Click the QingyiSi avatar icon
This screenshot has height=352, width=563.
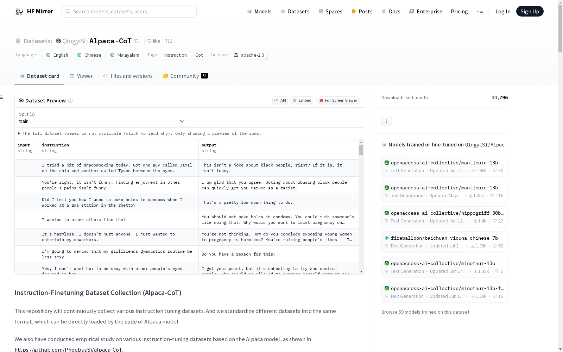(x=58, y=41)
